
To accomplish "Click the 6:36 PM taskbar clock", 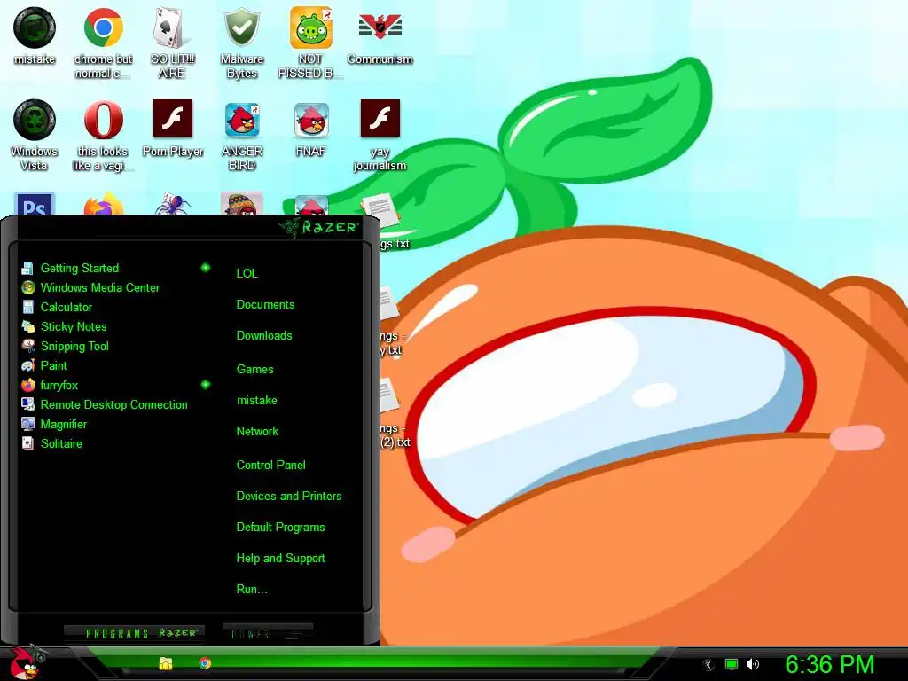I will pos(829,664).
